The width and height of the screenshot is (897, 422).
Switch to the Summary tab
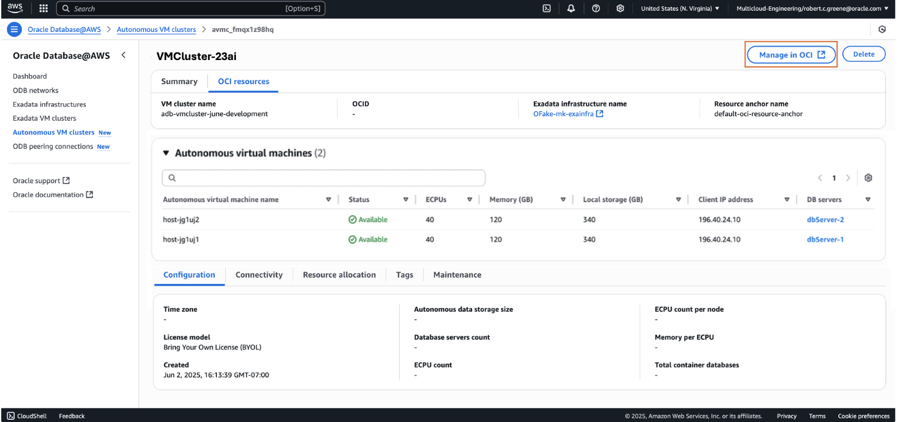click(x=179, y=82)
